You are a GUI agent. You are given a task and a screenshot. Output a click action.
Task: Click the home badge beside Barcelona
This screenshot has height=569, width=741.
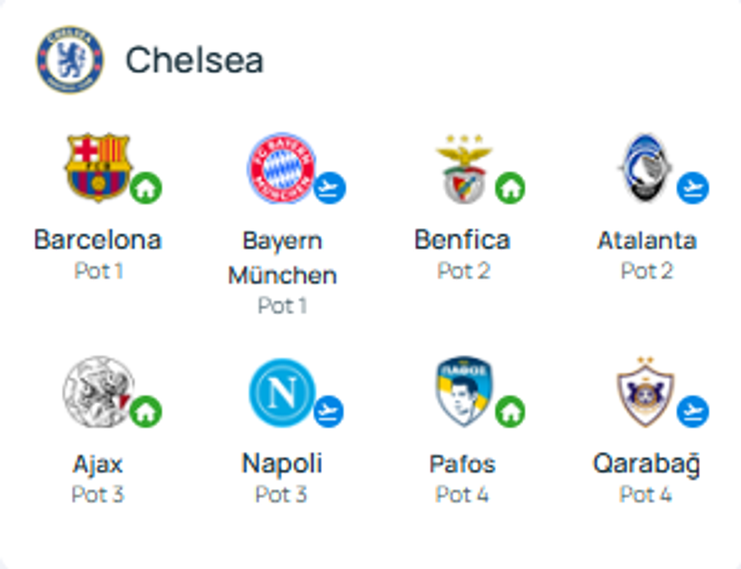(x=146, y=188)
